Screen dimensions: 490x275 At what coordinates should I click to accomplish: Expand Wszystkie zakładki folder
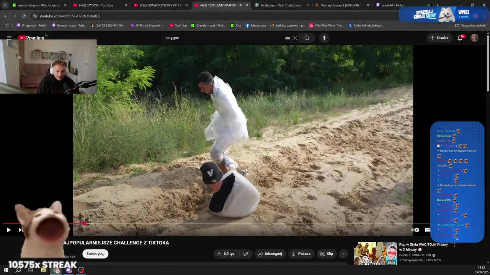point(471,26)
